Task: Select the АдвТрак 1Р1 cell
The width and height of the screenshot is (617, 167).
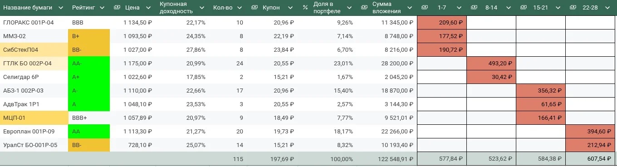Action: [x=34, y=104]
